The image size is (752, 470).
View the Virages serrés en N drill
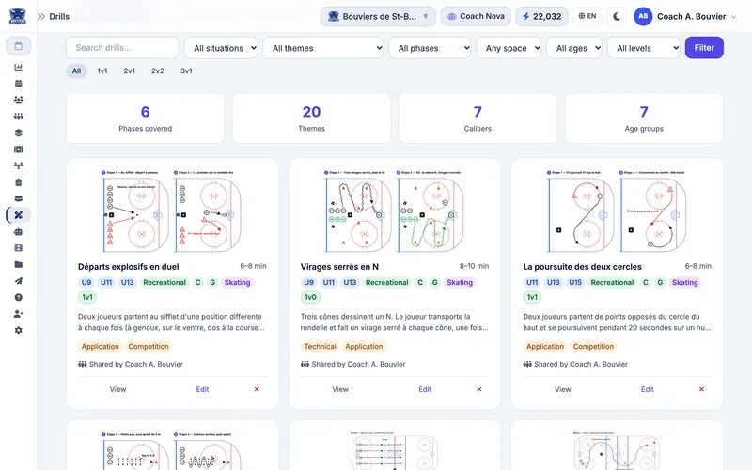click(340, 389)
